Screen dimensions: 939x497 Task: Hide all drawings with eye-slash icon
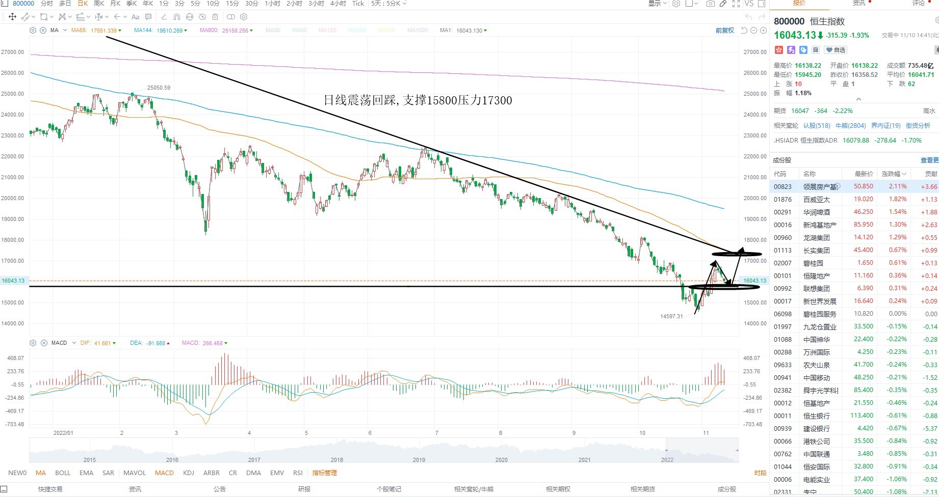pyautogui.click(x=202, y=17)
